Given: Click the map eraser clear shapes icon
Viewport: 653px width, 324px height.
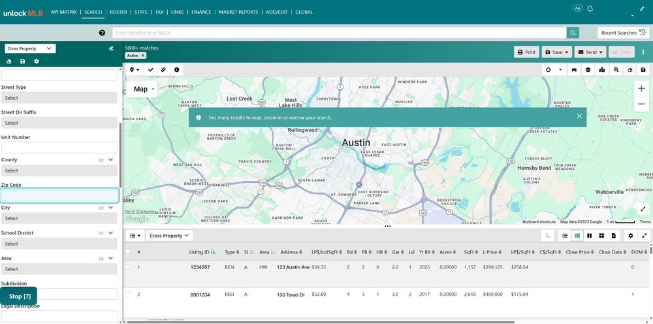Looking at the screenshot, I should pyautogui.click(x=629, y=70).
